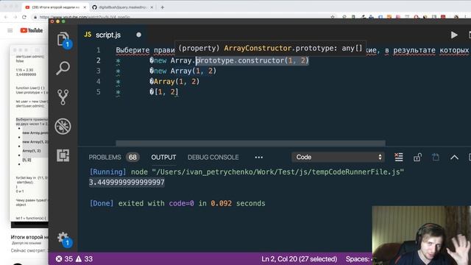Open a new browser tab with plus
Image resolution: width=471 pixels, height=265 pixels.
pos(162,7)
